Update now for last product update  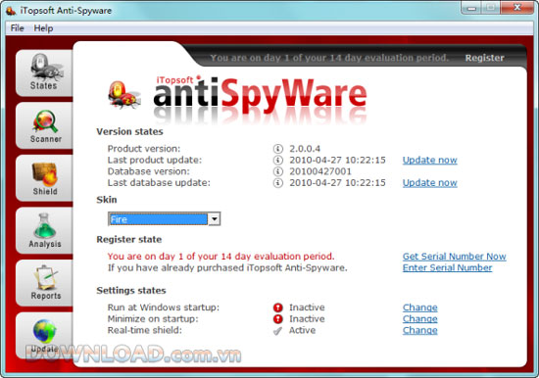(x=429, y=161)
